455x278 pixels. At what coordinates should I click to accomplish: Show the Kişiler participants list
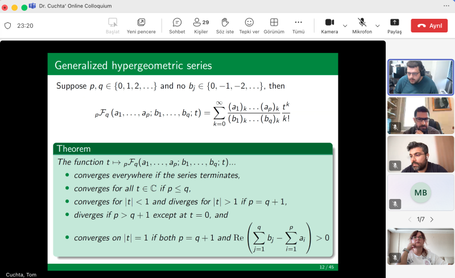pyautogui.click(x=201, y=26)
